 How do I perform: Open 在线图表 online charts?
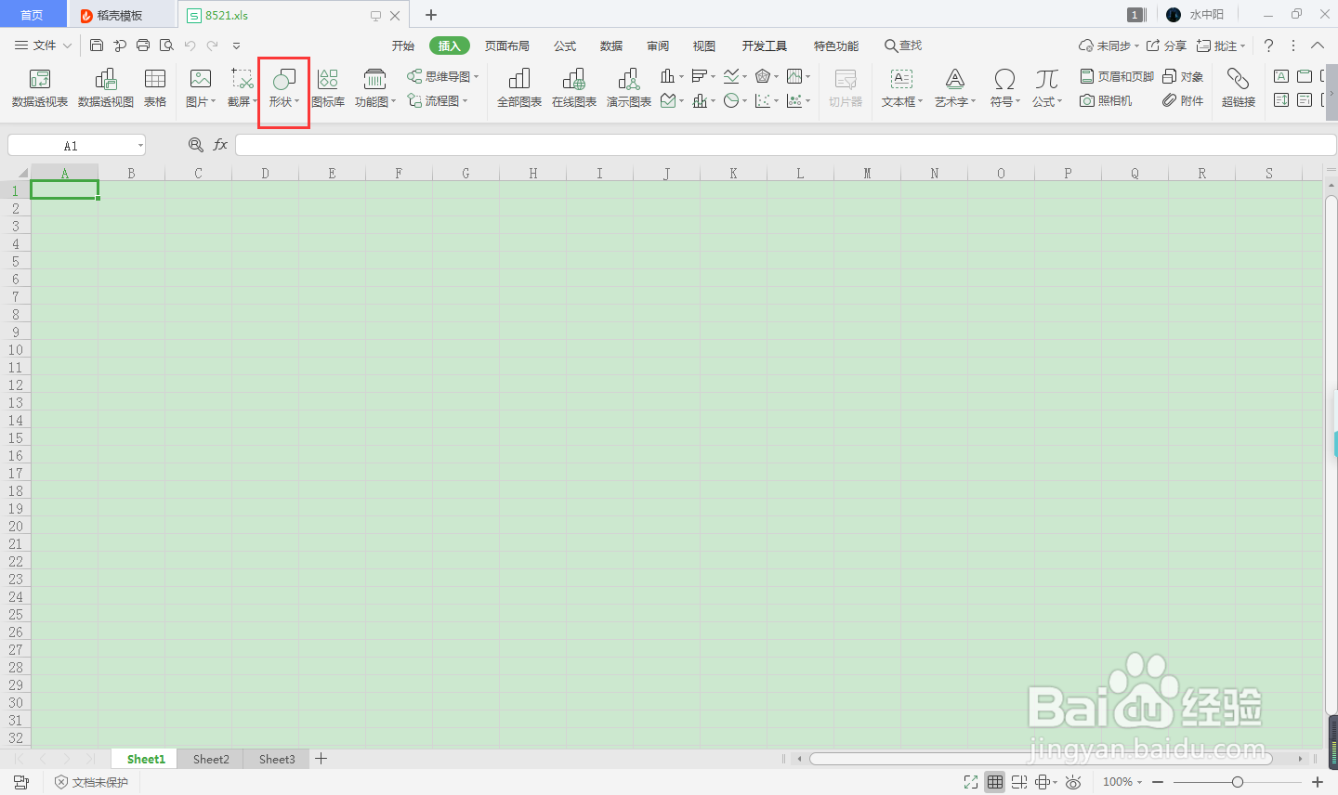coord(574,88)
